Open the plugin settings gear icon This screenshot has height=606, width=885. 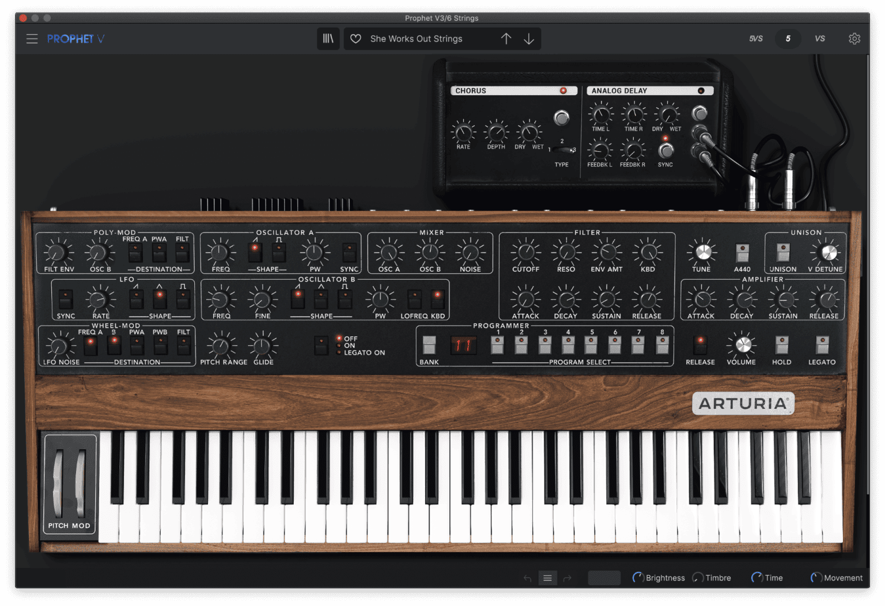coord(854,38)
